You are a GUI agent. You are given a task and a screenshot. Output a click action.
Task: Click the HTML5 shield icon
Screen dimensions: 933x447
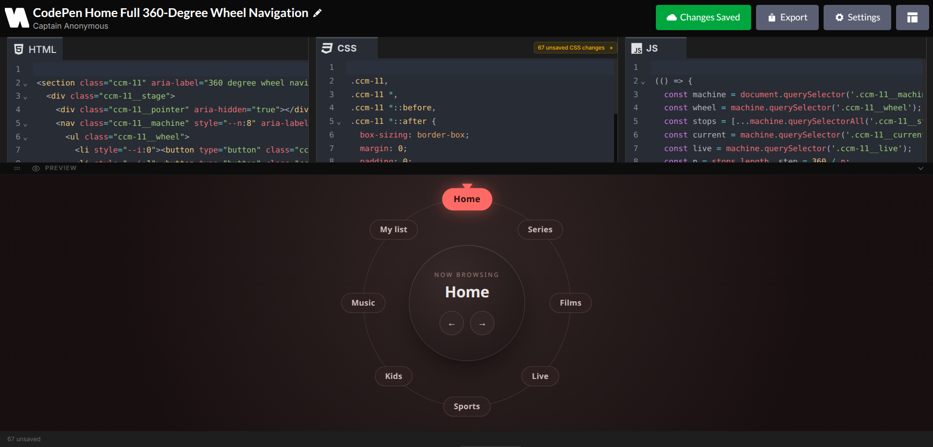(x=19, y=49)
